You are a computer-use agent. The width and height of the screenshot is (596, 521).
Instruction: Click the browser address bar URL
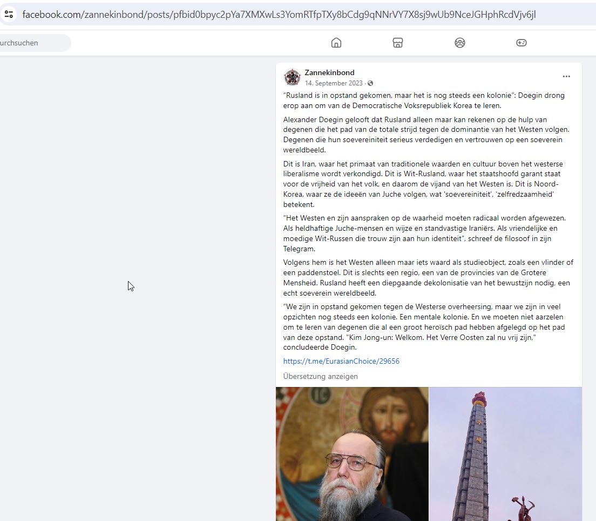279,15
